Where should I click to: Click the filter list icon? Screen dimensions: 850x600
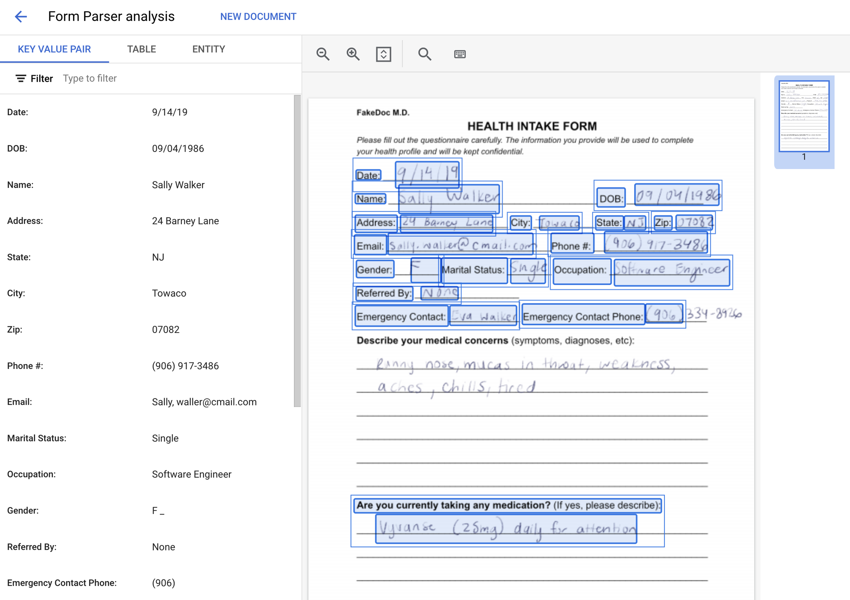(x=21, y=79)
